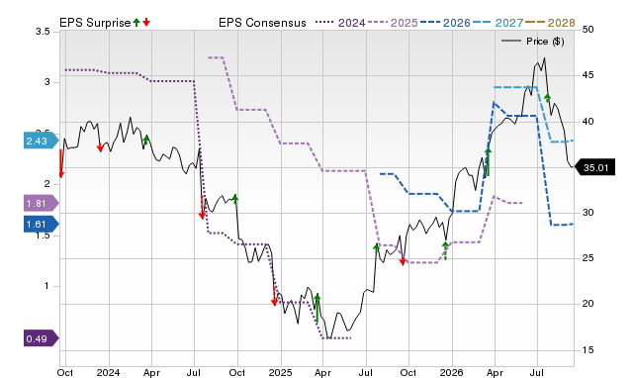
Task: Click the 3.5 EPS axis label
Action: tap(43, 32)
